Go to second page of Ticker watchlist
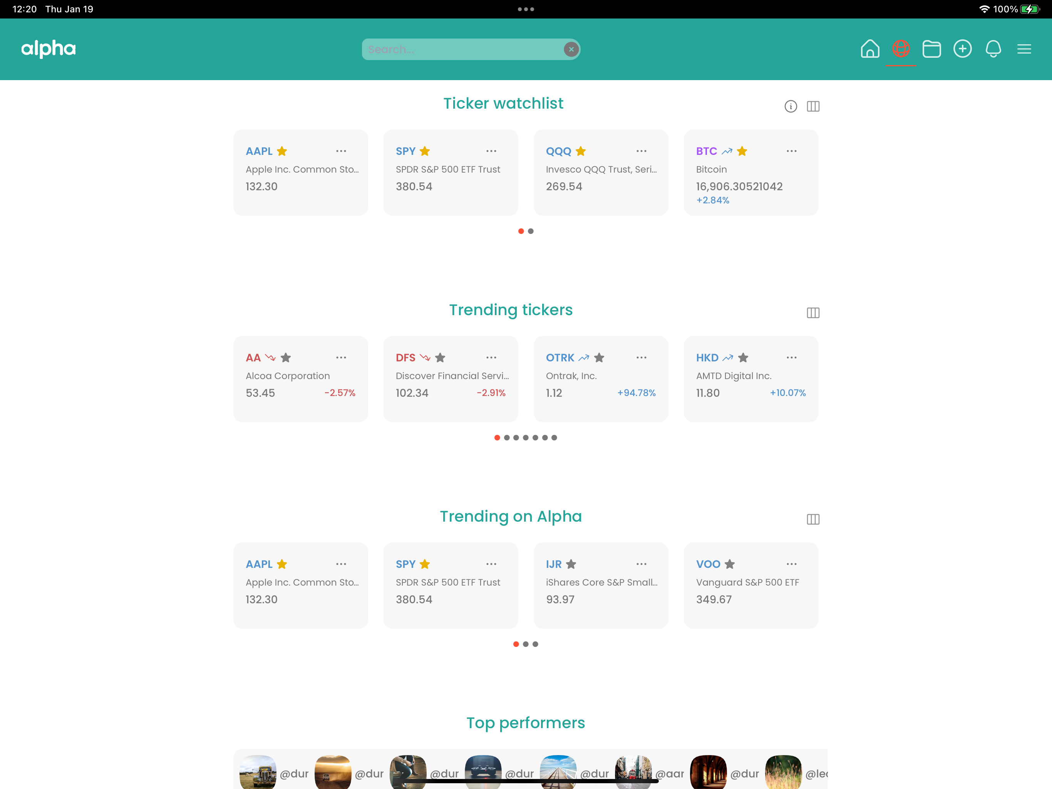Image resolution: width=1052 pixels, height=789 pixels. [531, 231]
